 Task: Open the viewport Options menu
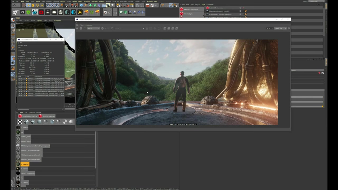(39, 21)
